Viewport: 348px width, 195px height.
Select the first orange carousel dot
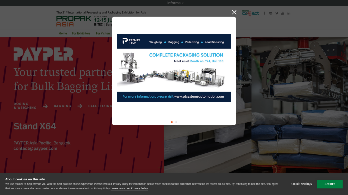[x=172, y=122]
